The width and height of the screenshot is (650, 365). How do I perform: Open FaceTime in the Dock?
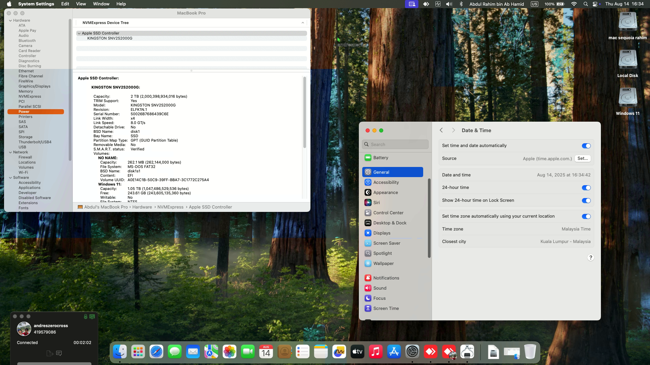[x=248, y=352]
